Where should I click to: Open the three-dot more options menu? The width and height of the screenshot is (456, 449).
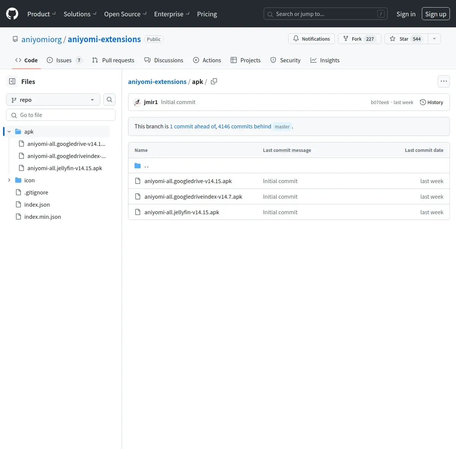tap(443, 81)
